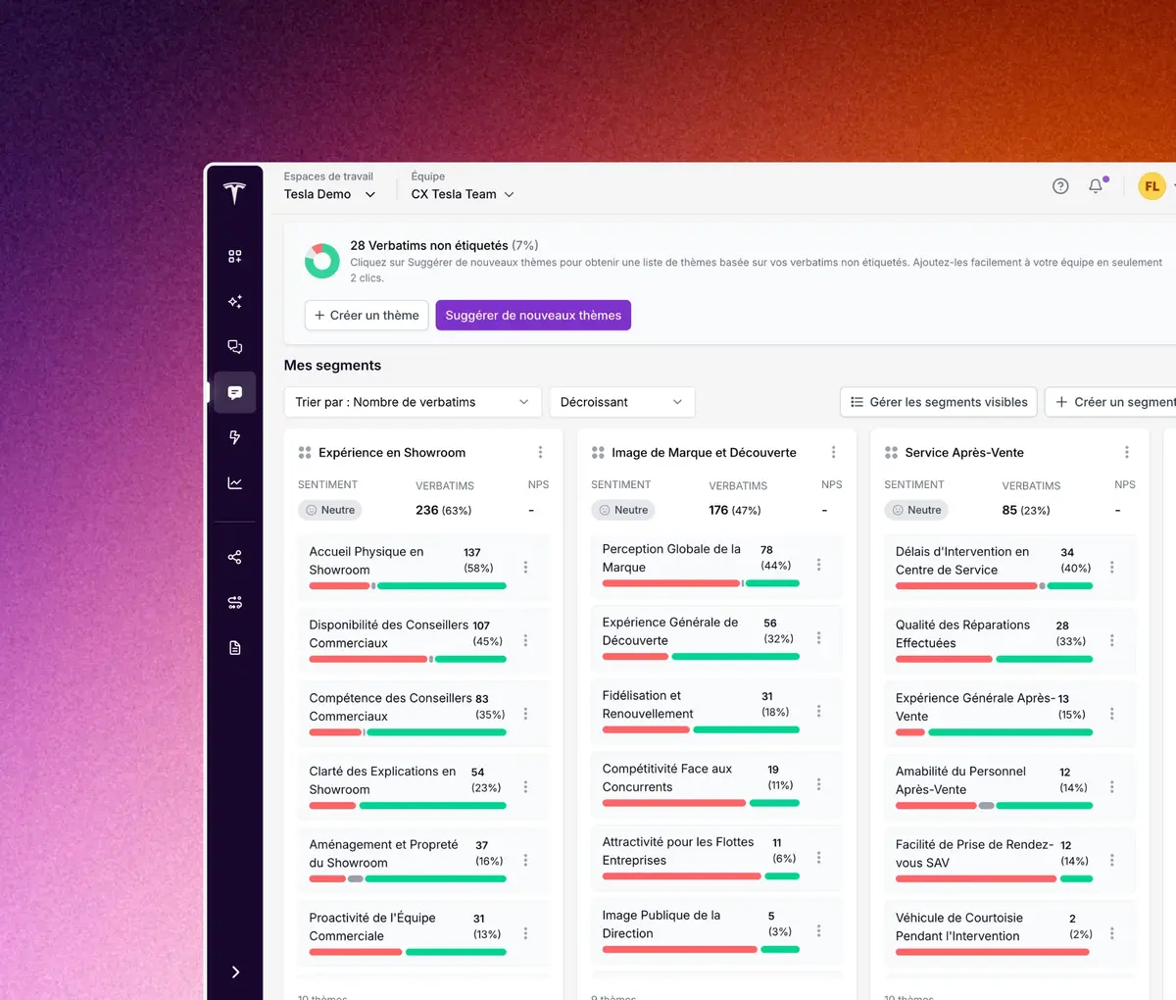
Task: Open options for Qualité des Réparations Effectuées
Action: (x=1111, y=640)
